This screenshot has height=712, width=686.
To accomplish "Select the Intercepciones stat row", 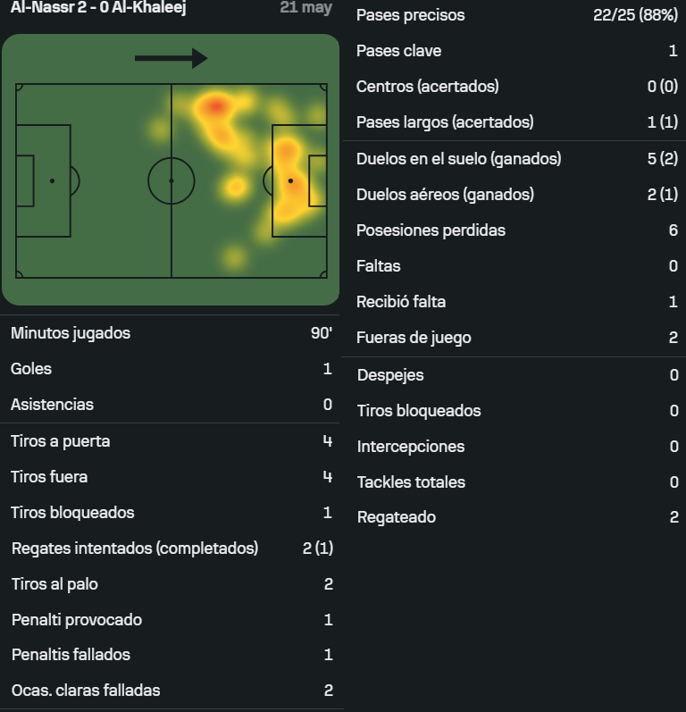I will [x=514, y=447].
